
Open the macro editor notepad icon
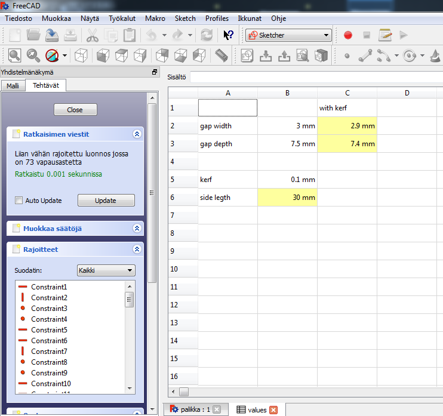(385, 35)
